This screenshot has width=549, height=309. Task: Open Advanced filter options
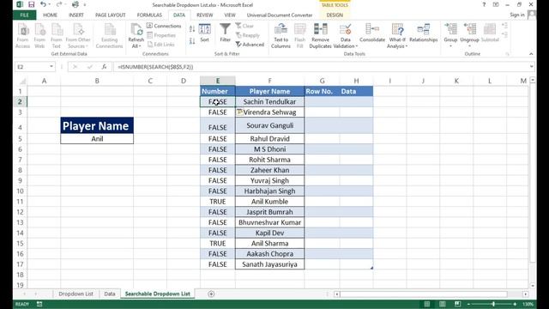[x=250, y=45]
